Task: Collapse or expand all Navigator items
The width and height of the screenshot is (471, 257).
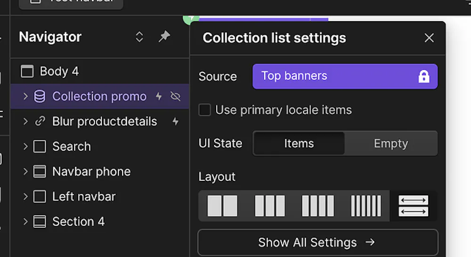Action: 139,37
